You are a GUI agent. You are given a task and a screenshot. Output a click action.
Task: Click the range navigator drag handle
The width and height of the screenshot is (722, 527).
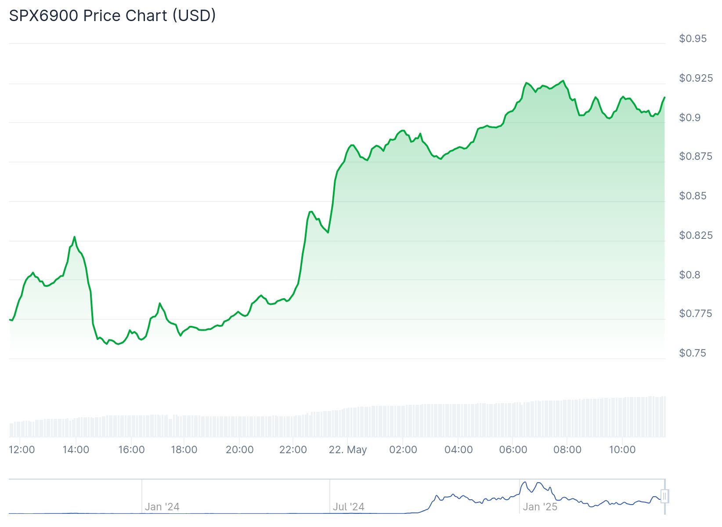tap(664, 496)
